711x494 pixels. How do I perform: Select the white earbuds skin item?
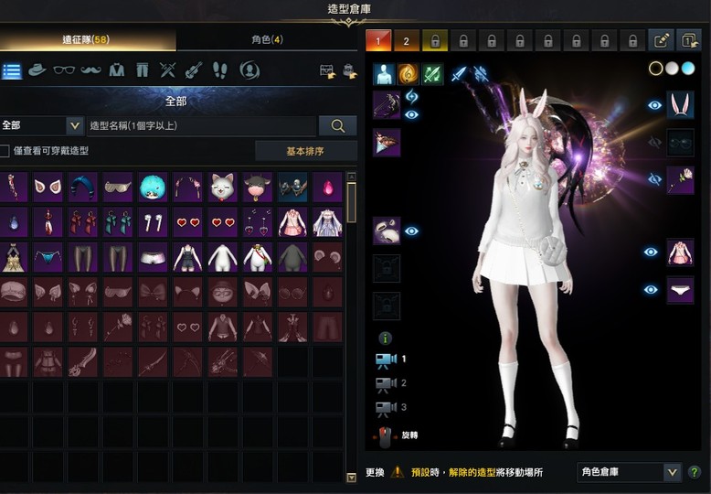(x=153, y=222)
